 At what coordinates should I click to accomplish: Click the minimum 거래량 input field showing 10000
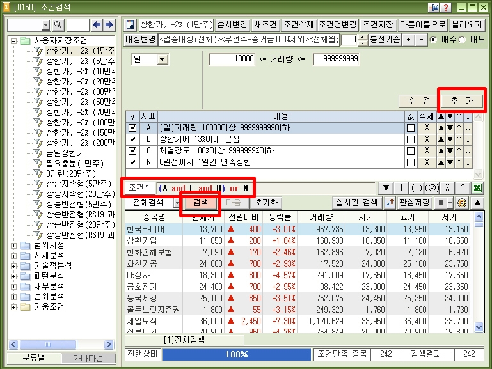point(232,59)
